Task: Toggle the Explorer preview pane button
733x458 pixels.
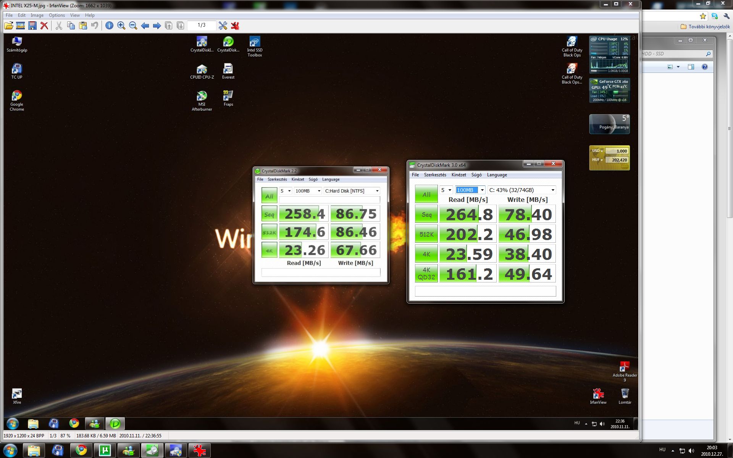Action: tap(691, 67)
